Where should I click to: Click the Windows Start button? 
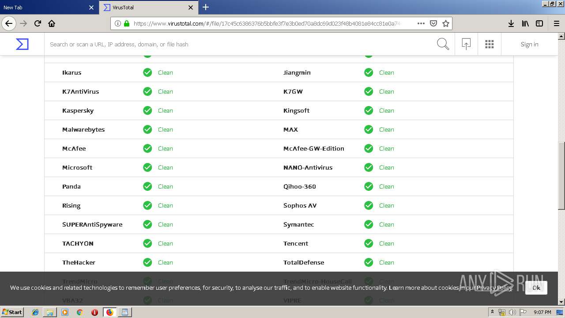(12, 312)
